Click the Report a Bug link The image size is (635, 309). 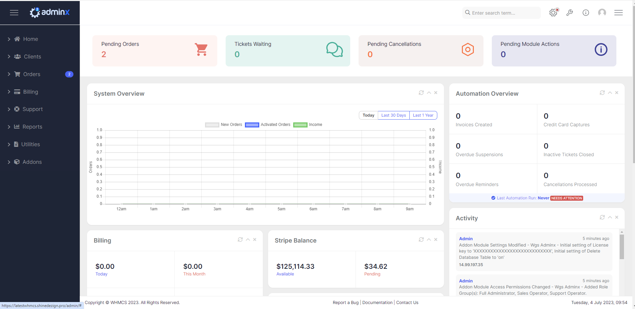(346, 302)
